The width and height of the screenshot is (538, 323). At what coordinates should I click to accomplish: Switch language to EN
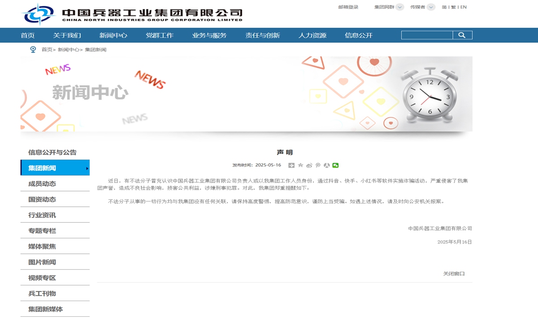463,7
